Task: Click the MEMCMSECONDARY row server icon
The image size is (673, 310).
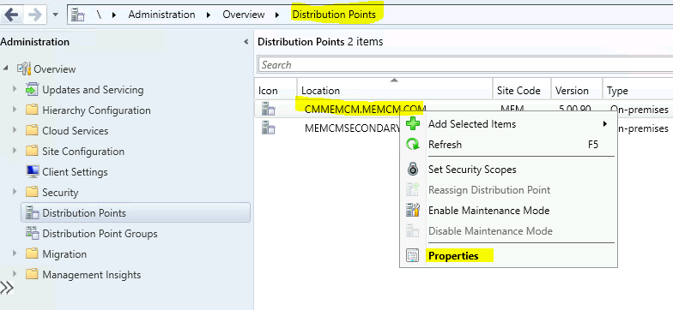Action: [x=268, y=128]
